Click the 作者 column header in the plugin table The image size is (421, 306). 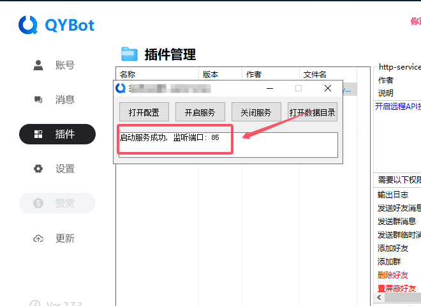click(x=270, y=74)
